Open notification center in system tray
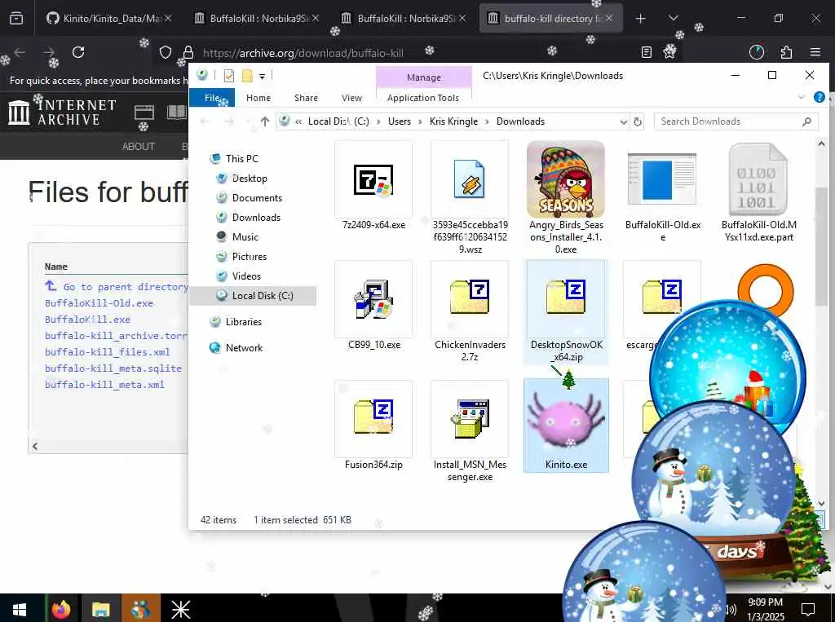The height and width of the screenshot is (622, 835). click(x=808, y=609)
